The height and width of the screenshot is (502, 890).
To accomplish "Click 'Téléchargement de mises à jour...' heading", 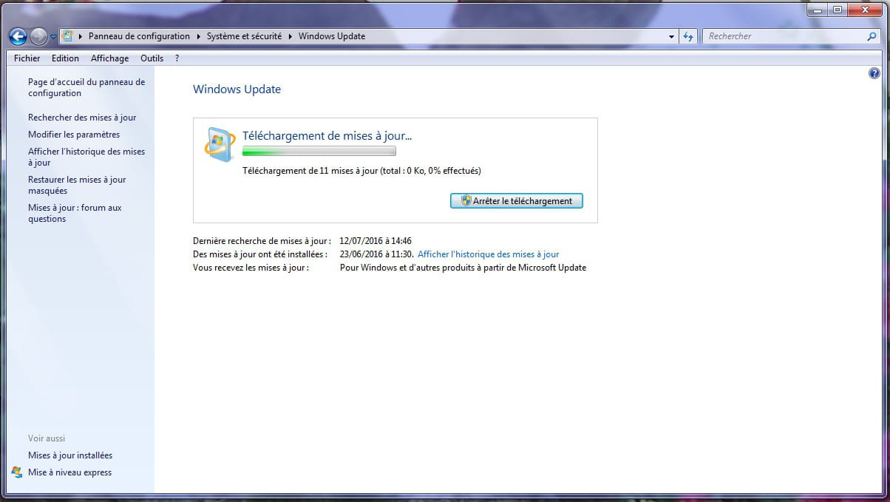I will [327, 135].
